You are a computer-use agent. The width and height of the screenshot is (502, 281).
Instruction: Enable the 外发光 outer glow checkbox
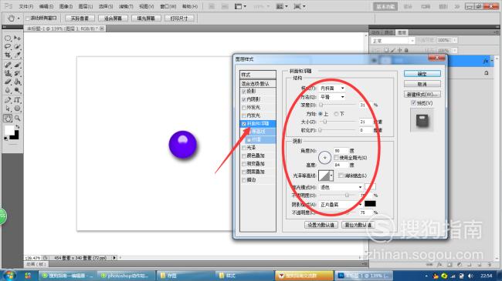point(244,107)
